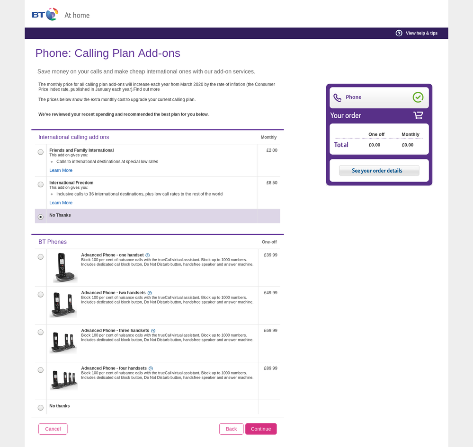The height and width of the screenshot is (447, 473).
Task: Click the phone handset icon in order panel
Action: (337, 97)
